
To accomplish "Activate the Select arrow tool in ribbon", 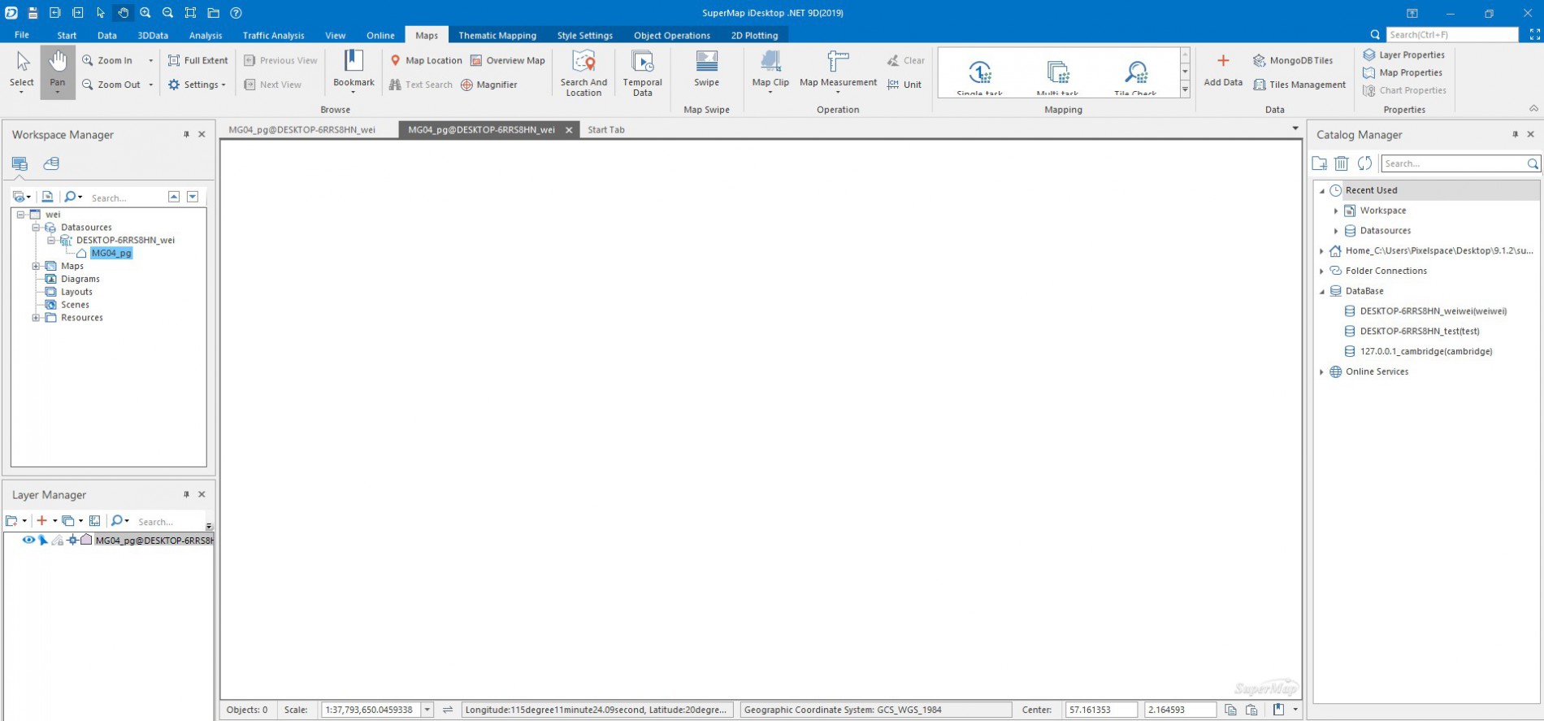I will (x=22, y=72).
